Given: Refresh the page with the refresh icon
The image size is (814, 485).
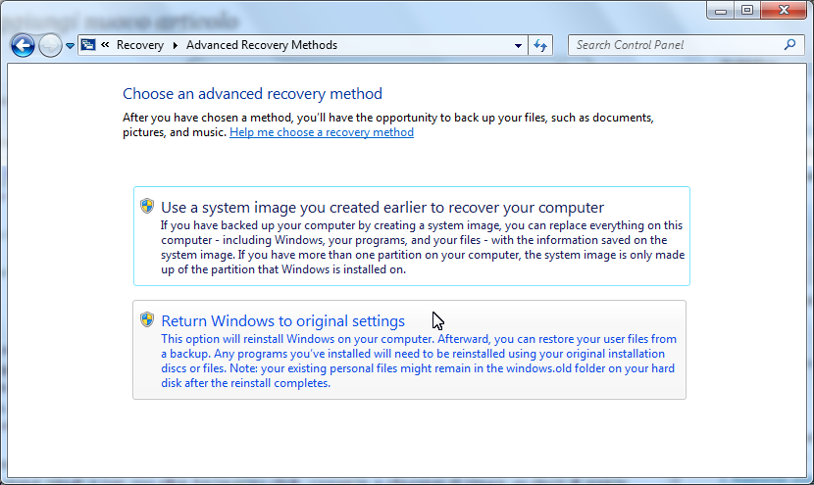Looking at the screenshot, I should (540, 45).
